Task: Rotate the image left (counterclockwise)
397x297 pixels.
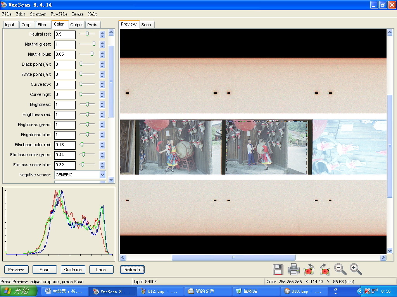Action: (x=309, y=269)
